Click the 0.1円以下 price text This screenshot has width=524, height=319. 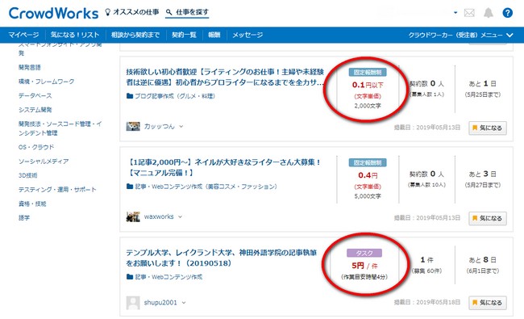pos(368,85)
